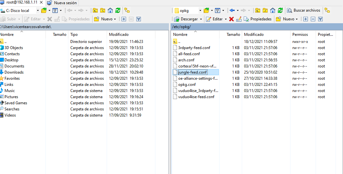
Task: Click the Rename icon in remote toolbar
Action: 239,19
